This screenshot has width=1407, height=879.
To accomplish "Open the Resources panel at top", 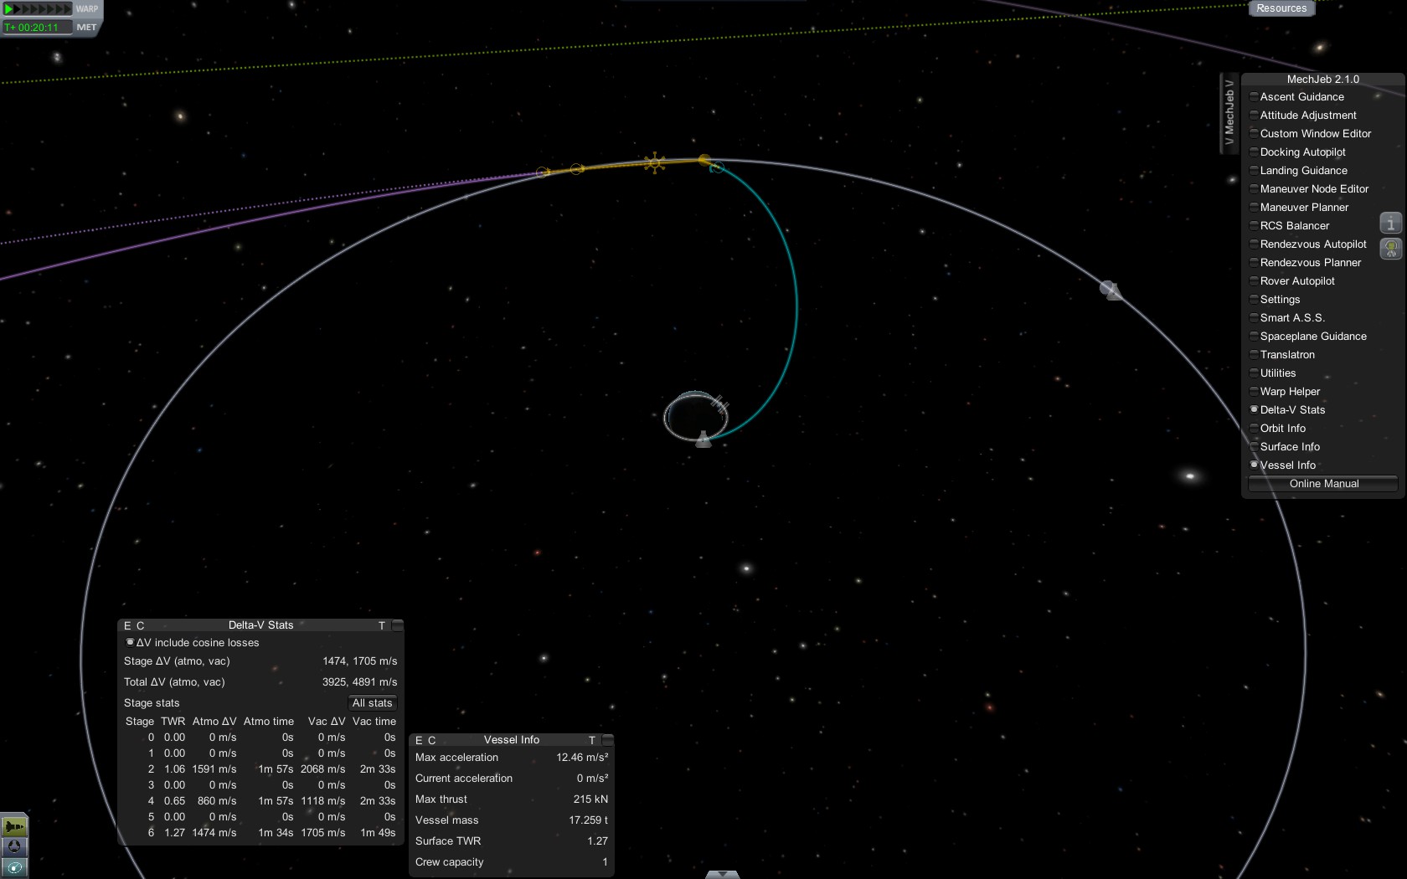I will [x=1281, y=8].
